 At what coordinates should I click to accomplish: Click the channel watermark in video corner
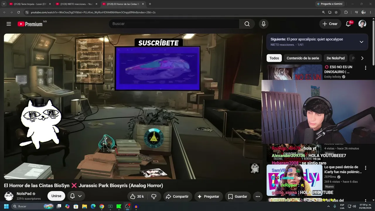pos(255,168)
